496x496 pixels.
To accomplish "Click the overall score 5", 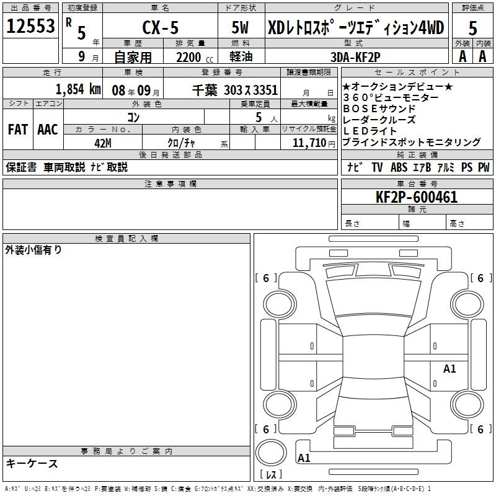I will coord(472,28).
